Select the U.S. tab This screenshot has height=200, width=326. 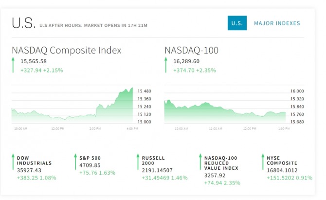pyautogui.click(x=237, y=23)
